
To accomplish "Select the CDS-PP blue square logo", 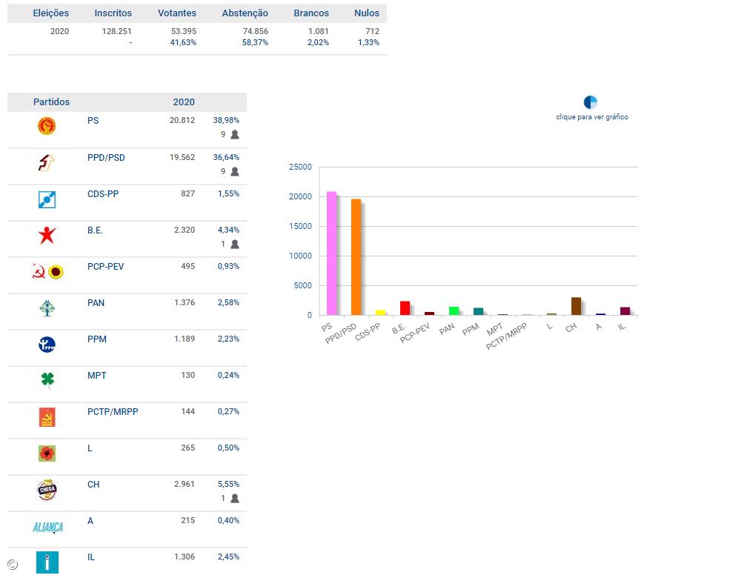I will [x=47, y=199].
